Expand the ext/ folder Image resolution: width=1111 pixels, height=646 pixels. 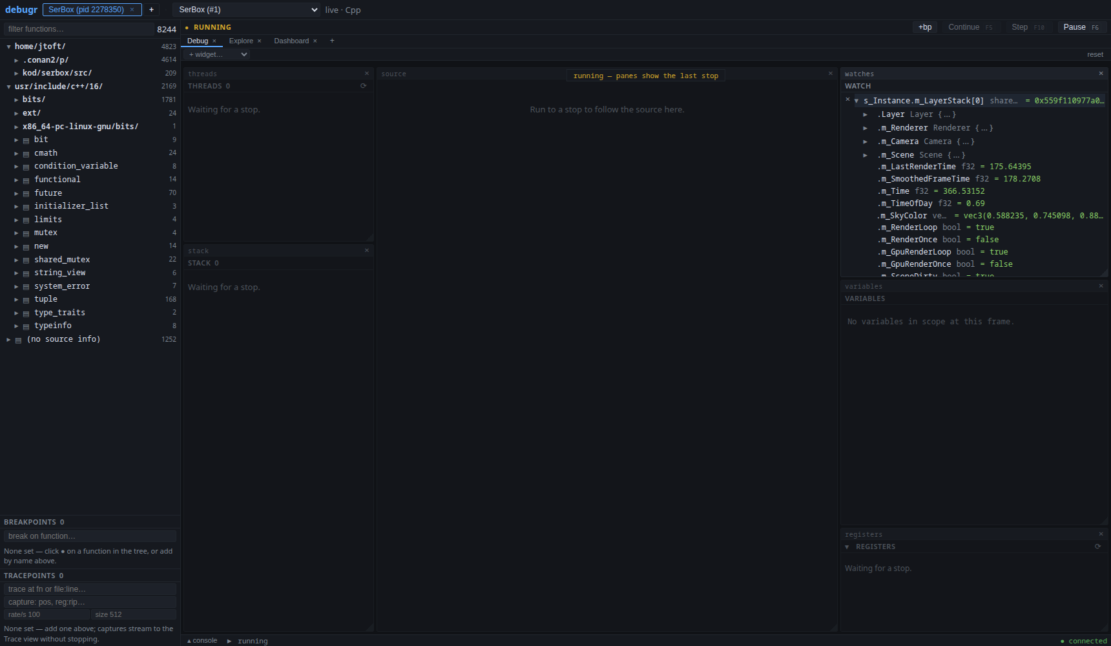16,113
